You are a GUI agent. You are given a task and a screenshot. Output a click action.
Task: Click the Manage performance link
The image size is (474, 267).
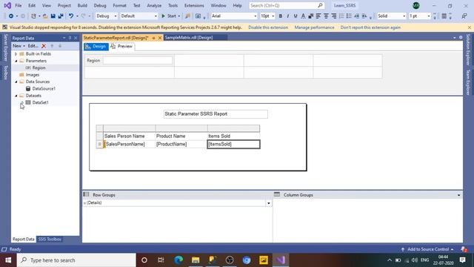(314, 27)
